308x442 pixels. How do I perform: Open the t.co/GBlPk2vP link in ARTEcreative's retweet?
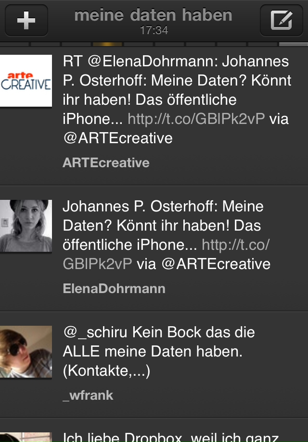196,119
